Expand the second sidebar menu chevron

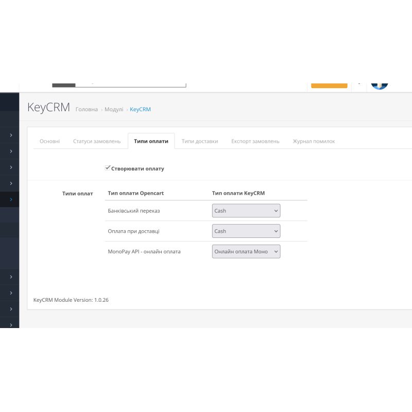pyautogui.click(x=10, y=151)
